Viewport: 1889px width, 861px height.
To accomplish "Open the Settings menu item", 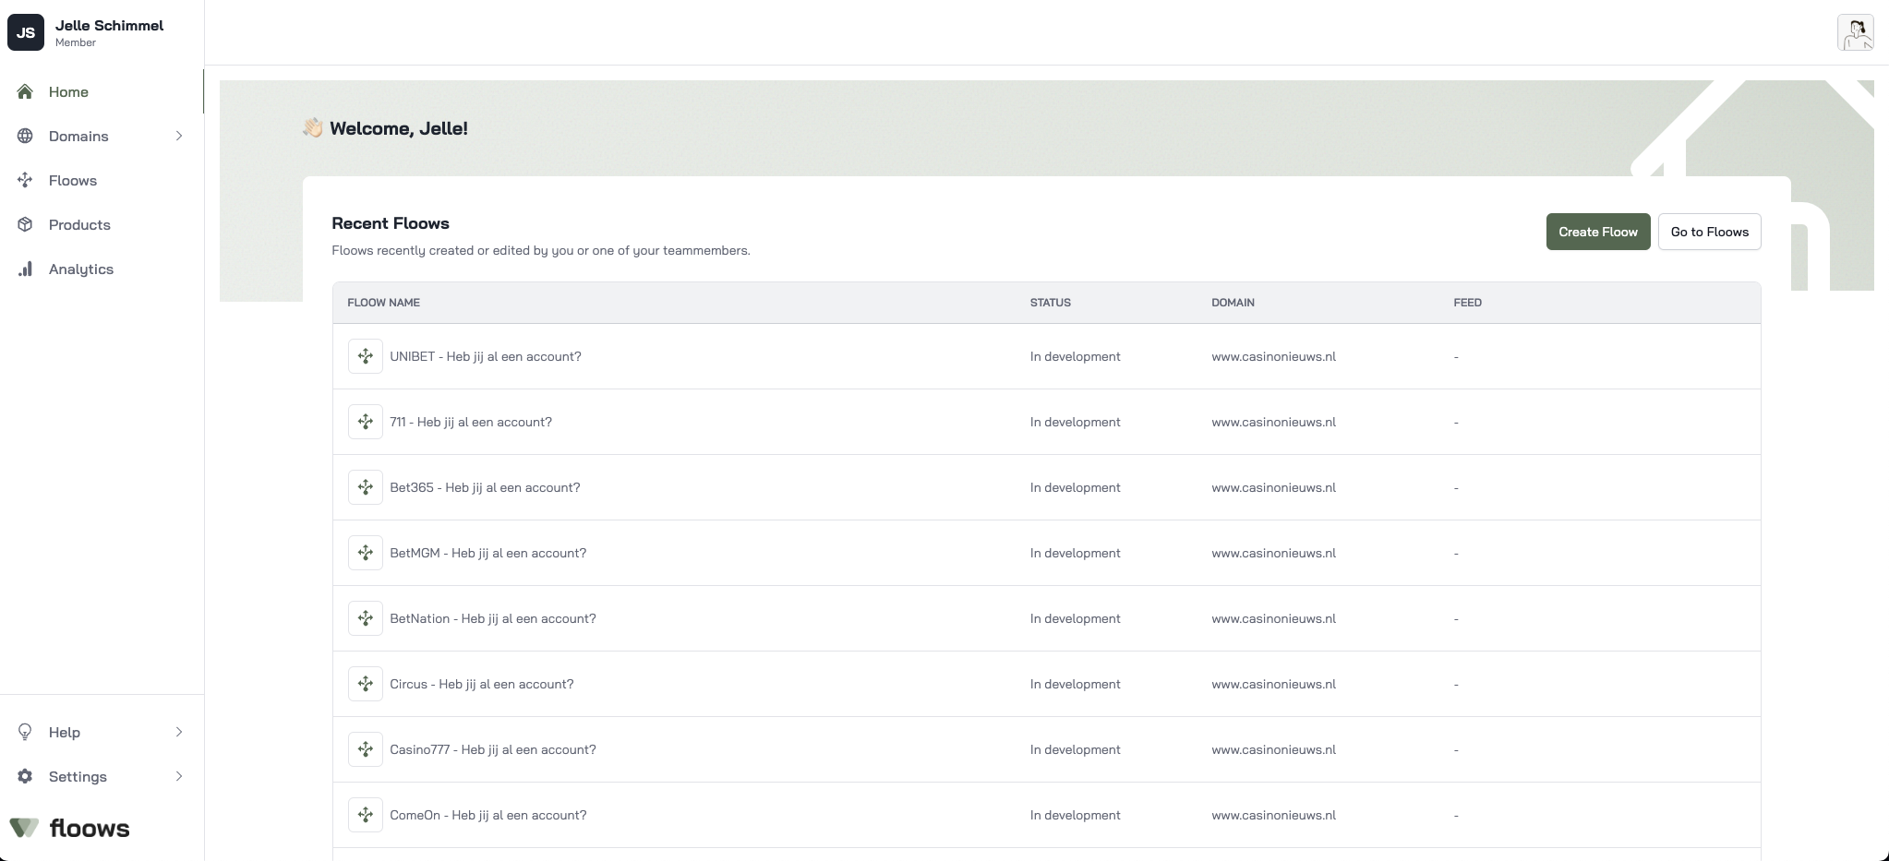I will point(102,776).
